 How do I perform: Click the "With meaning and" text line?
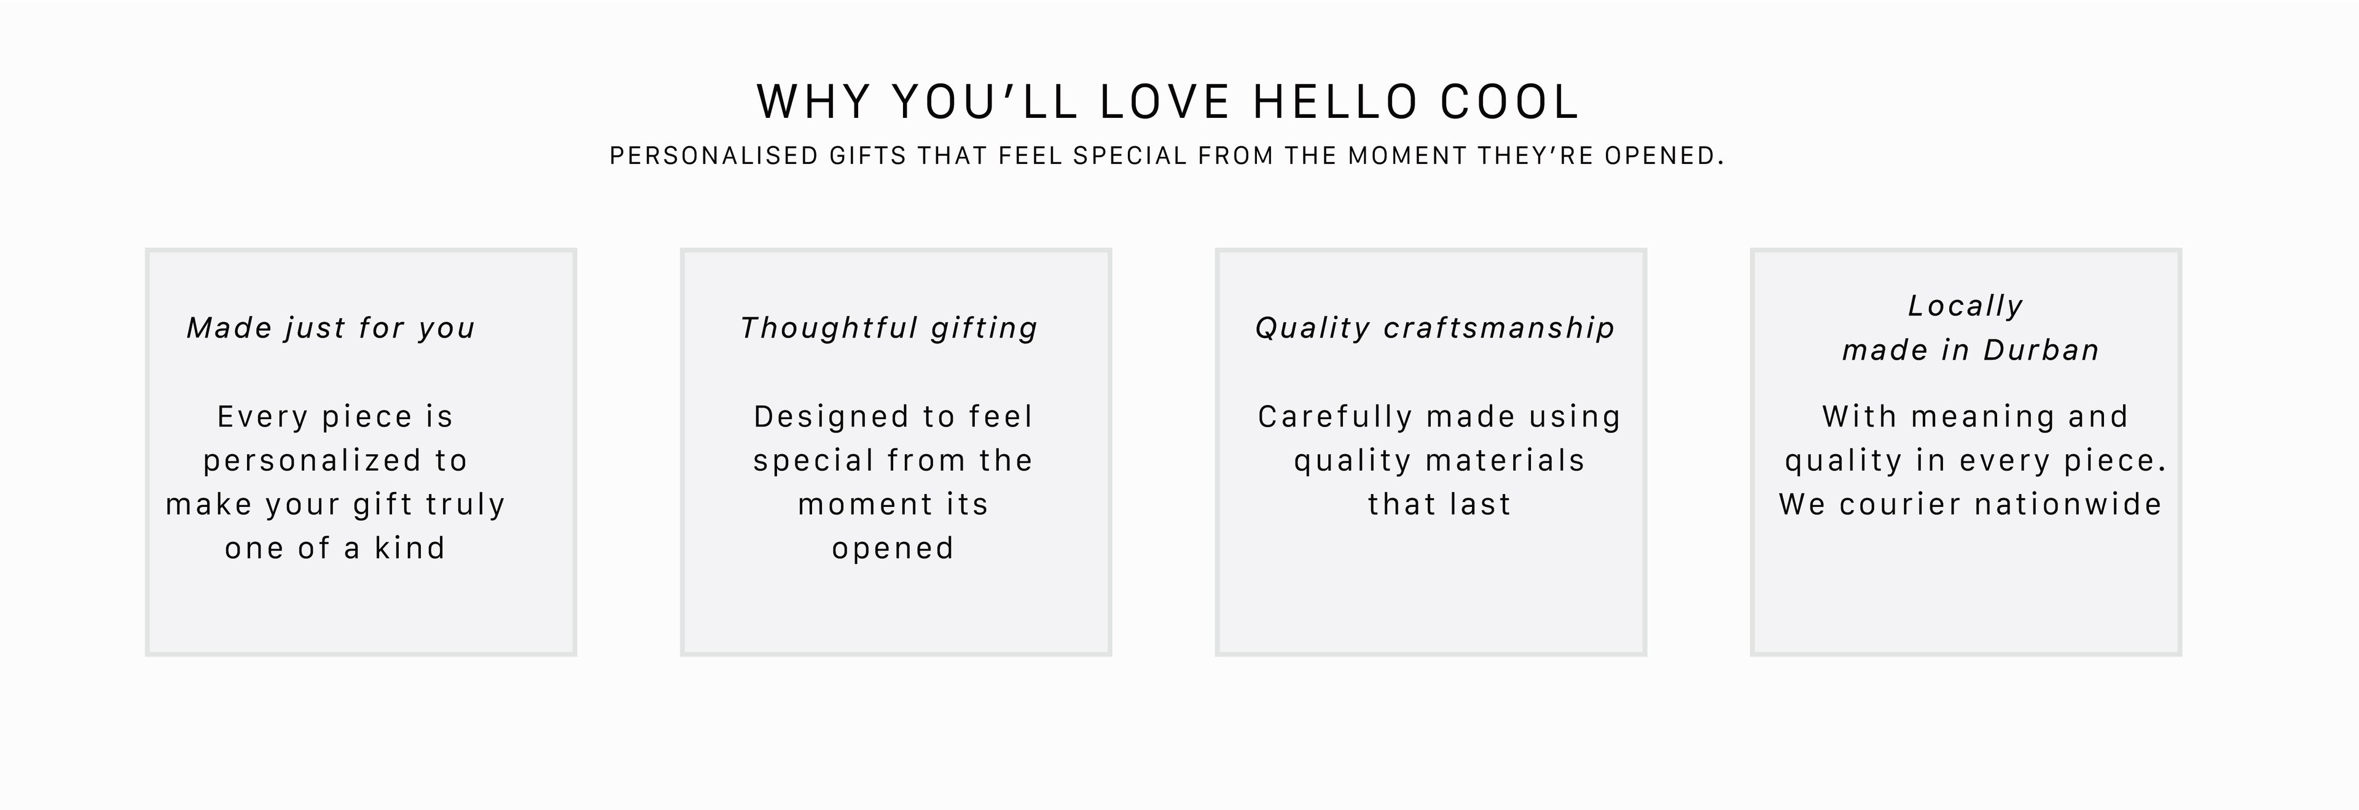point(1974,417)
